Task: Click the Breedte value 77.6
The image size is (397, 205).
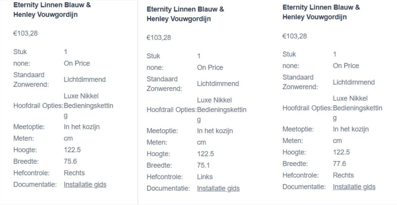Action: (x=340, y=164)
